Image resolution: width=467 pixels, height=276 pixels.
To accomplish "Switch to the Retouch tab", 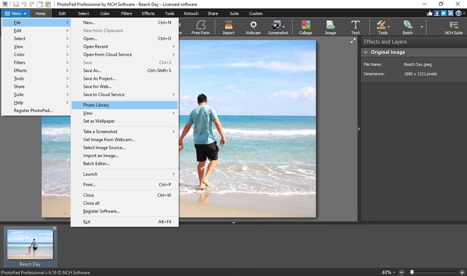I will tap(191, 13).
